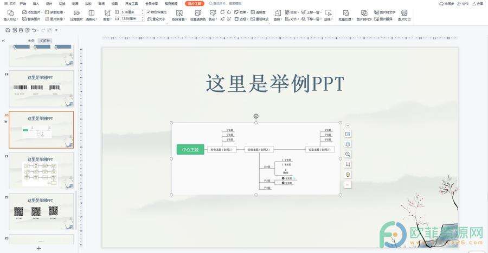Select the Picture Tools (图片工具) tab
Screen dimensions: 488x253
click(195, 4)
